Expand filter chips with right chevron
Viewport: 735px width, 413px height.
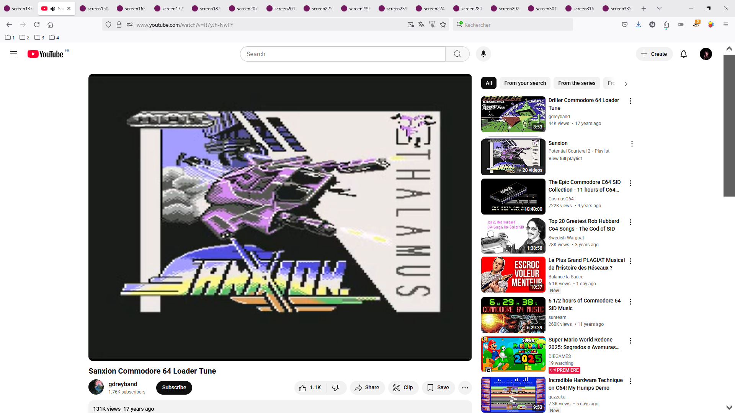click(x=626, y=83)
